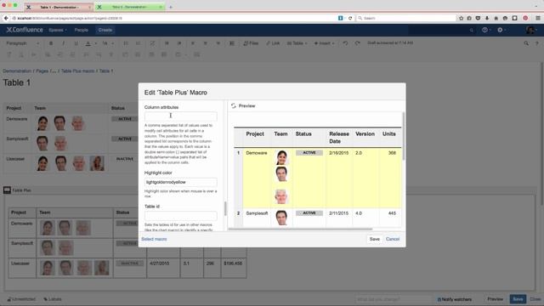Bookmark this page with the star icon
The height and width of the screenshot is (306, 544).
(x=461, y=18)
